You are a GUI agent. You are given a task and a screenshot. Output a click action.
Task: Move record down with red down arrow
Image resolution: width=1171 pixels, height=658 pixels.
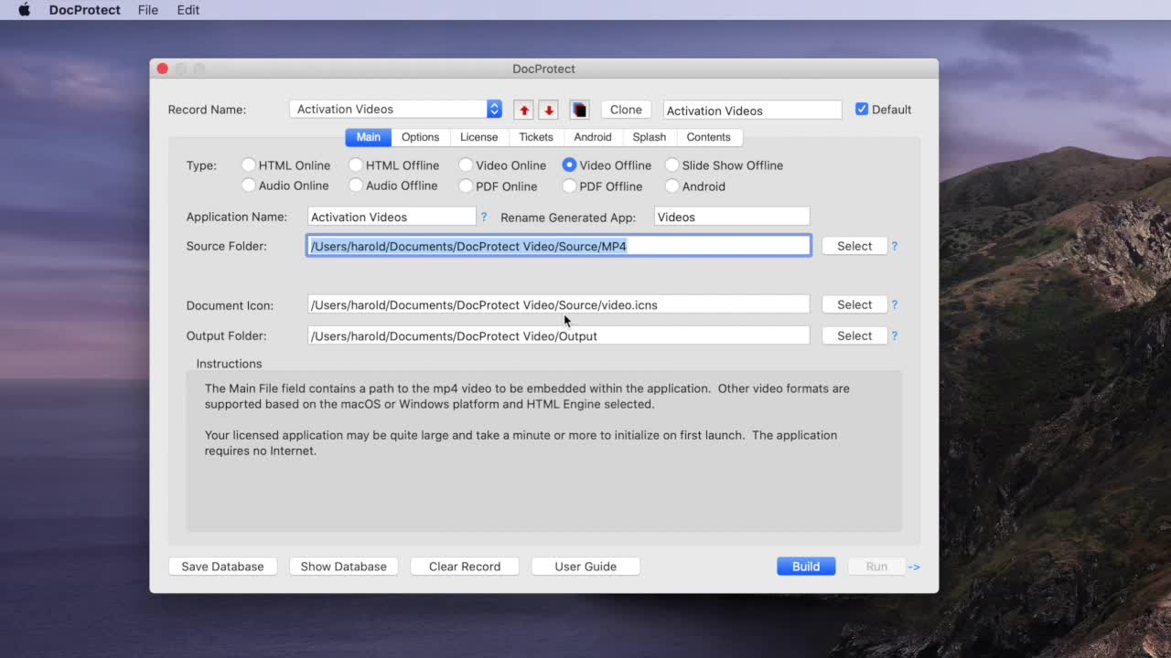coord(549,110)
